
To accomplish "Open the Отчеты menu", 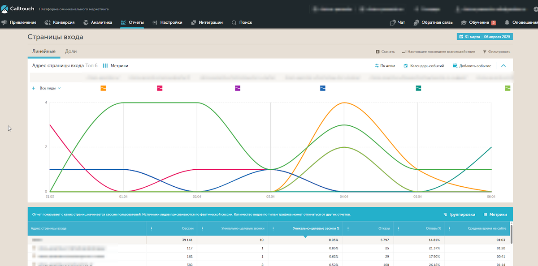I will coord(132,22).
